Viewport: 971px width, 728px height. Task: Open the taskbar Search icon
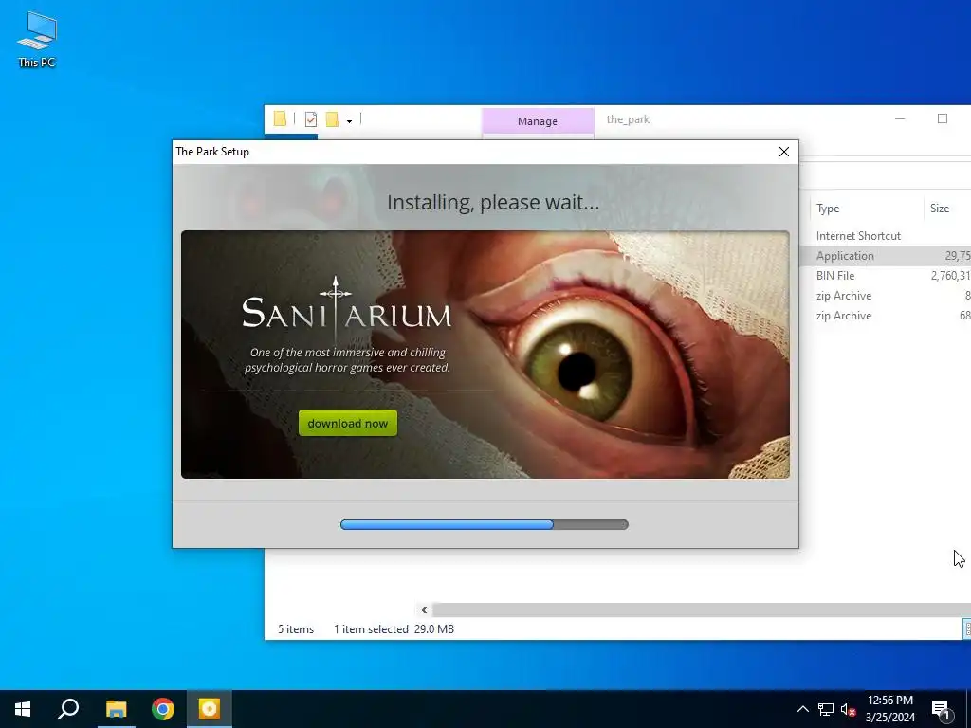point(68,709)
